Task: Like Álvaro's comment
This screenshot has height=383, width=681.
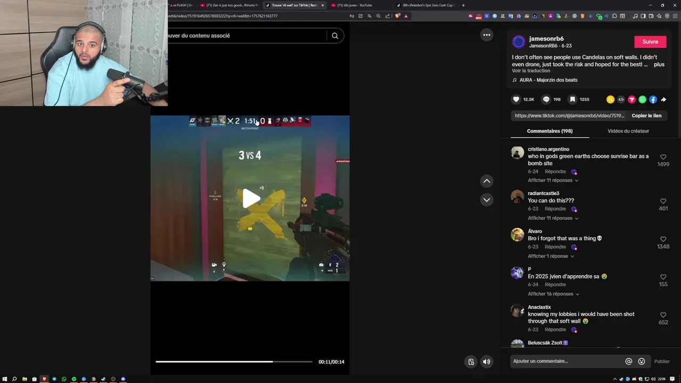Action: tap(663, 239)
